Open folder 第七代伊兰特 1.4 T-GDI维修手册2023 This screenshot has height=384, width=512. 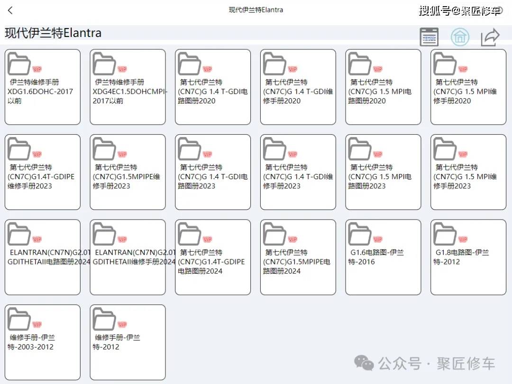298,172
